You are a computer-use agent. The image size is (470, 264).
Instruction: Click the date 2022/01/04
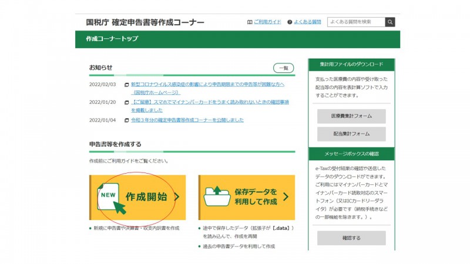pyautogui.click(x=102, y=120)
